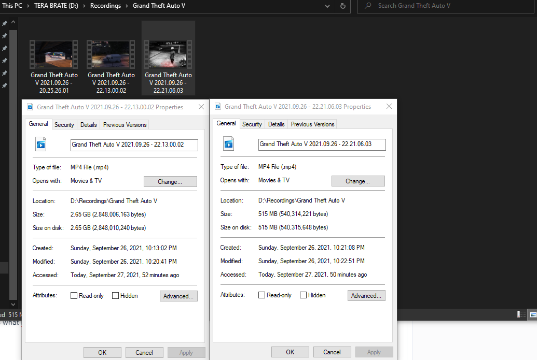Open Previous Versions tab in 22.21.06.03 Properties

(x=312, y=124)
